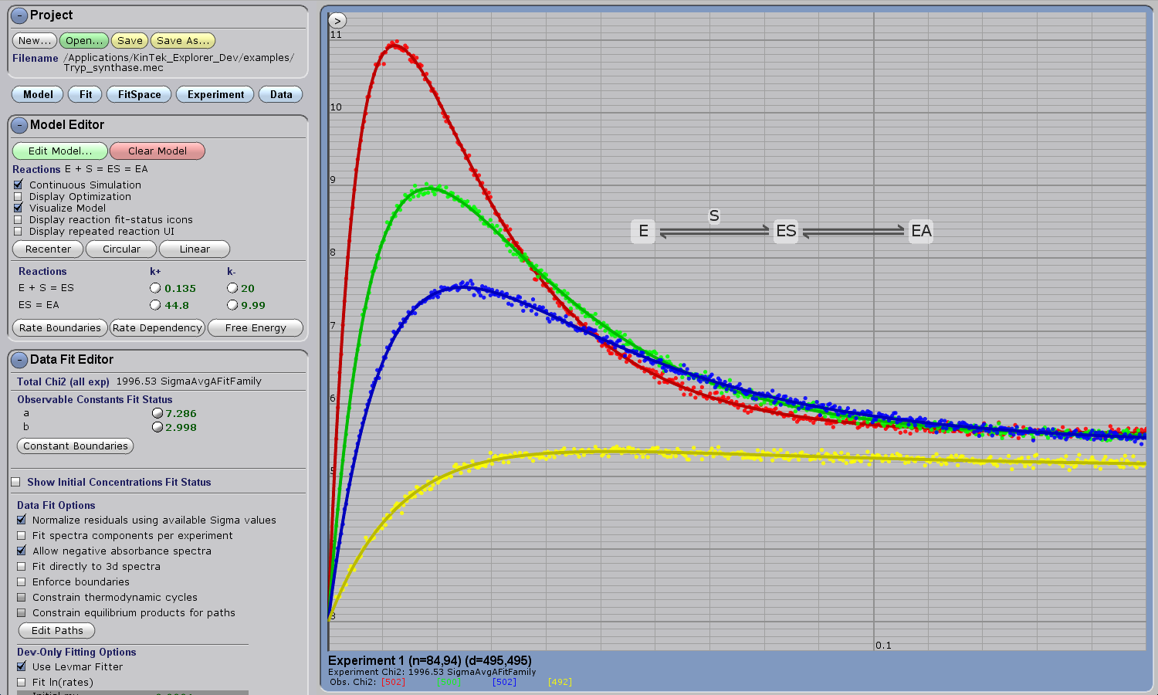
Task: Click the k- value 9.99
Action: pyautogui.click(x=253, y=305)
